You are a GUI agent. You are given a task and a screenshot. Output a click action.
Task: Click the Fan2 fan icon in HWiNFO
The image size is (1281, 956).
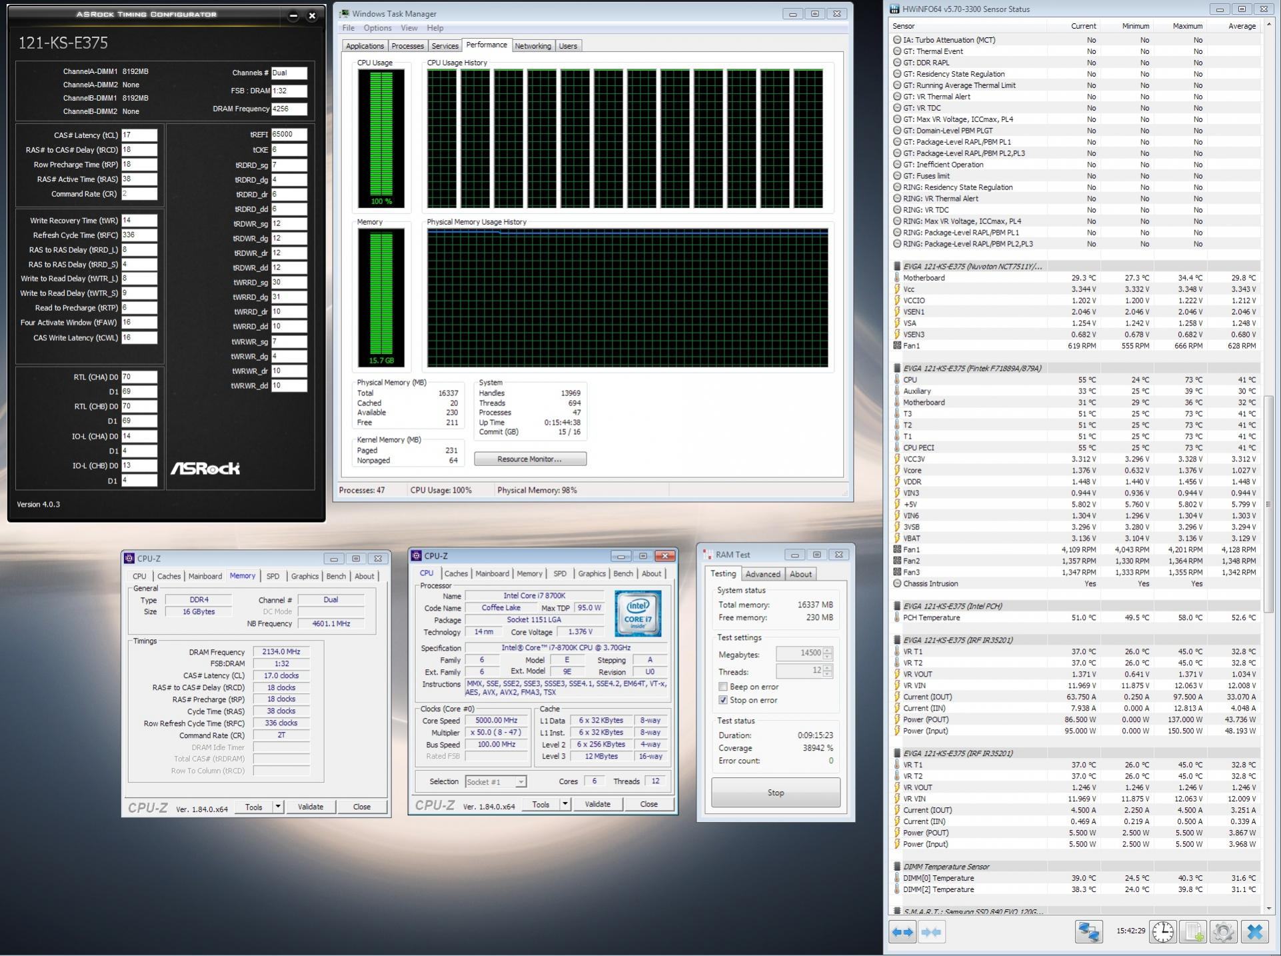[897, 561]
